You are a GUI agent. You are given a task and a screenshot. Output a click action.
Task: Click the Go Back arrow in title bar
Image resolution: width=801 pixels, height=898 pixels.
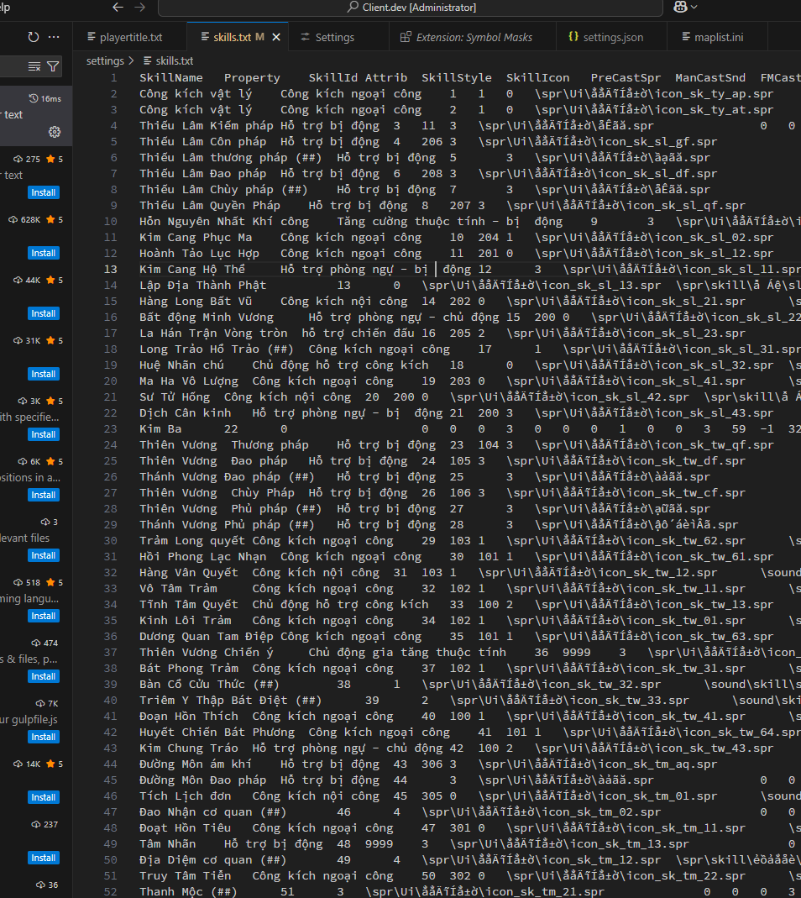118,7
